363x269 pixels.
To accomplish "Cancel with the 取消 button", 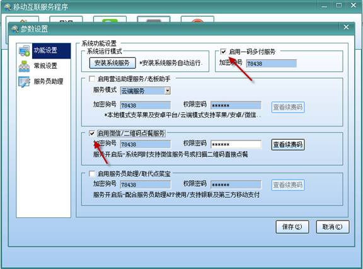I will [333, 227].
